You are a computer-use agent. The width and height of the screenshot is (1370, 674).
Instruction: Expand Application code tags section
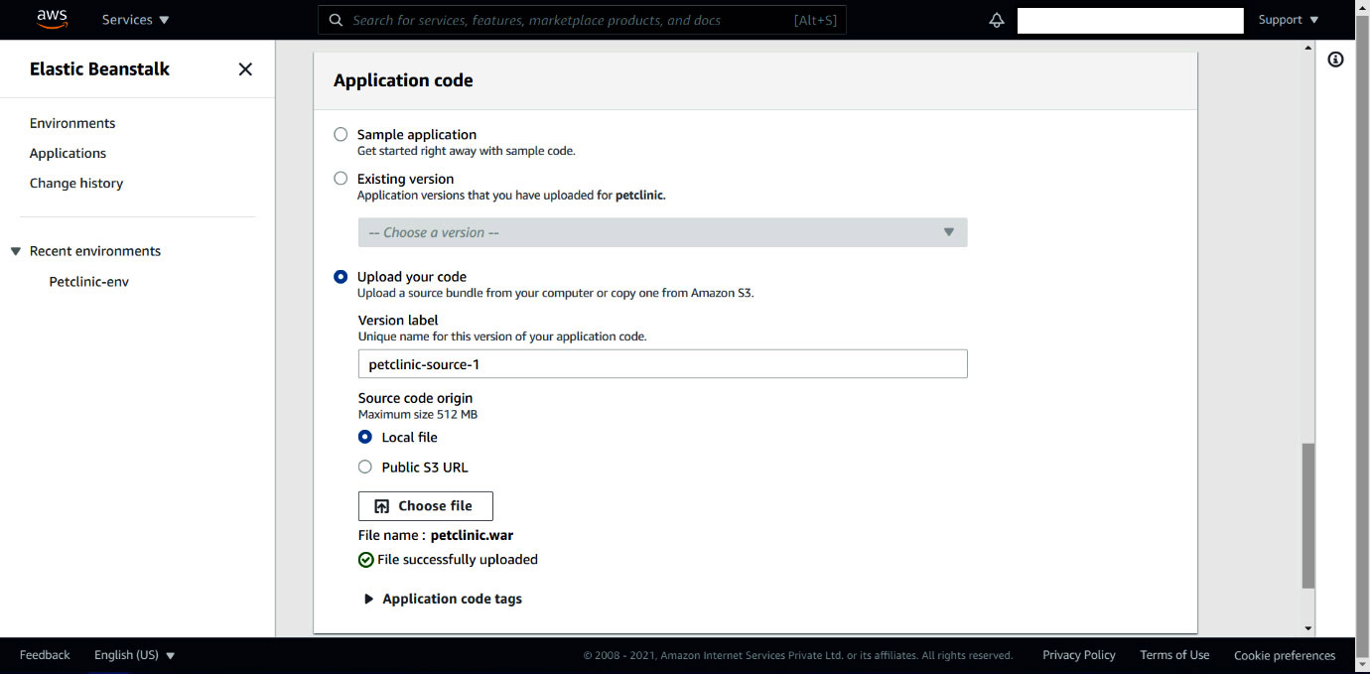[369, 599]
